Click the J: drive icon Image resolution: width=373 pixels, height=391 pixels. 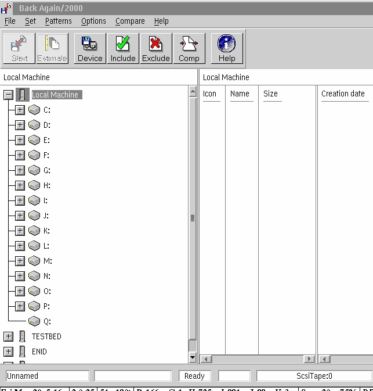34,216
